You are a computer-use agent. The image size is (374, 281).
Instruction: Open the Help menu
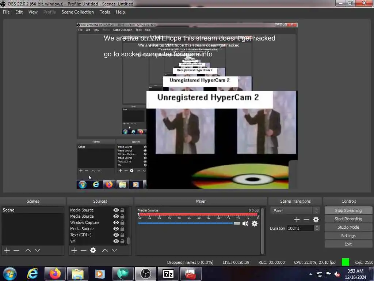coord(120,12)
